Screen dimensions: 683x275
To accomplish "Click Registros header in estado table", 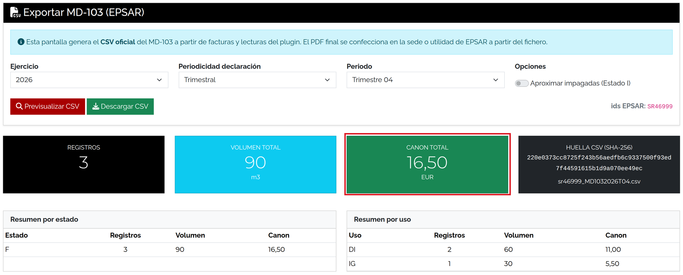I will click(x=126, y=235).
